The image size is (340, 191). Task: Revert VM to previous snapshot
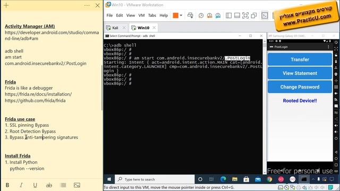209,15
